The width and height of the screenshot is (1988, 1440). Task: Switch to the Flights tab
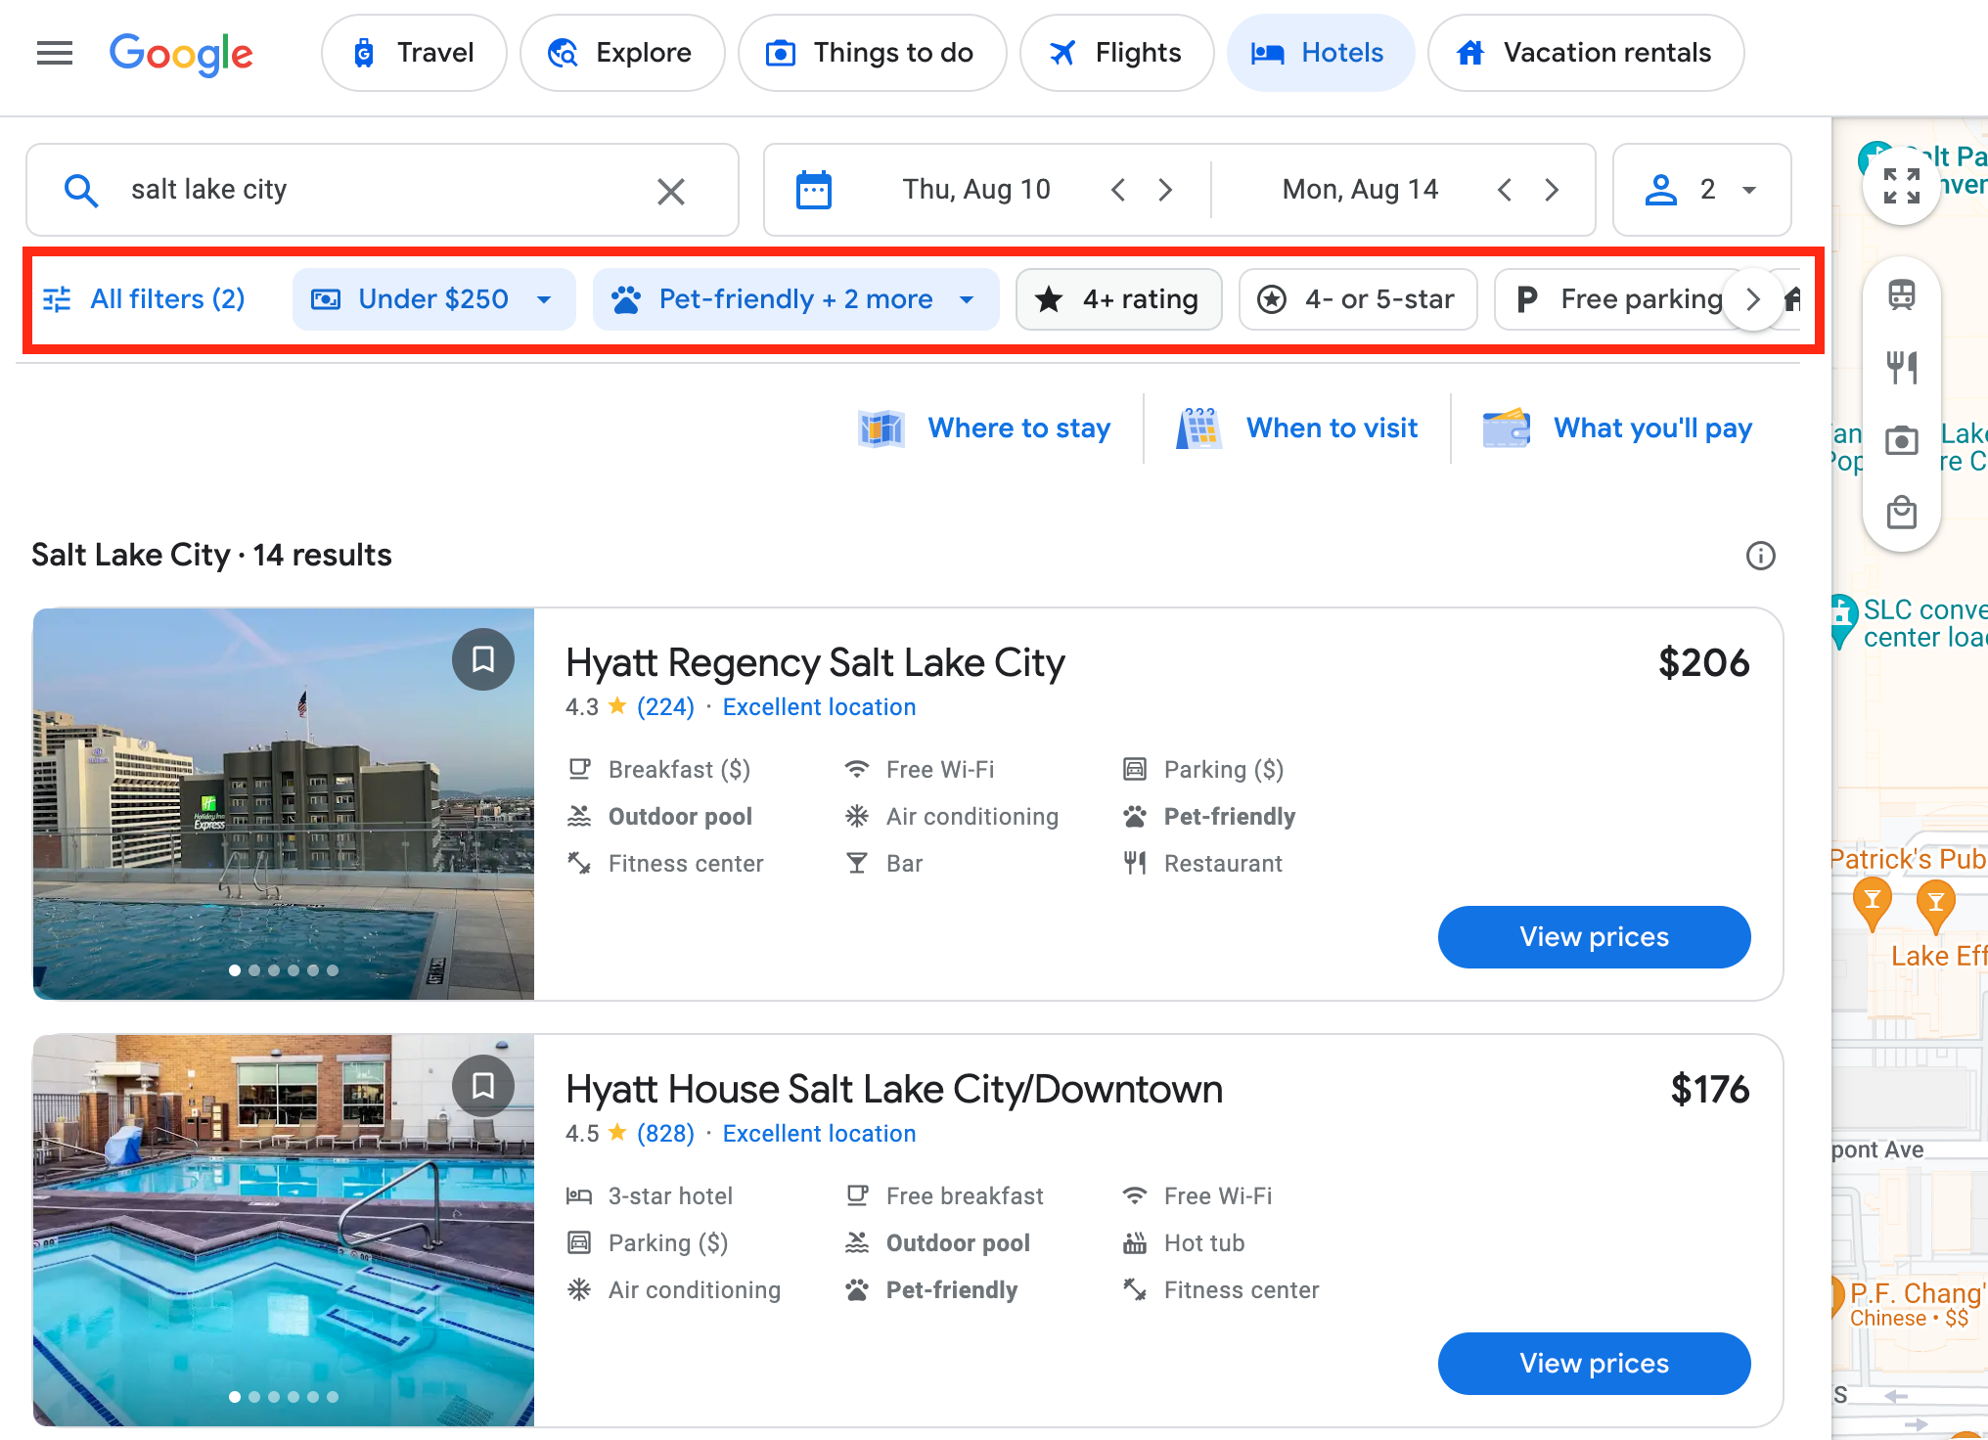1117,53
